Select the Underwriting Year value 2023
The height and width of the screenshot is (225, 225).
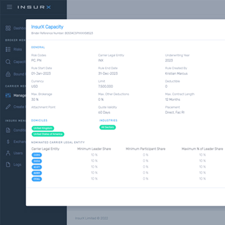point(169,60)
